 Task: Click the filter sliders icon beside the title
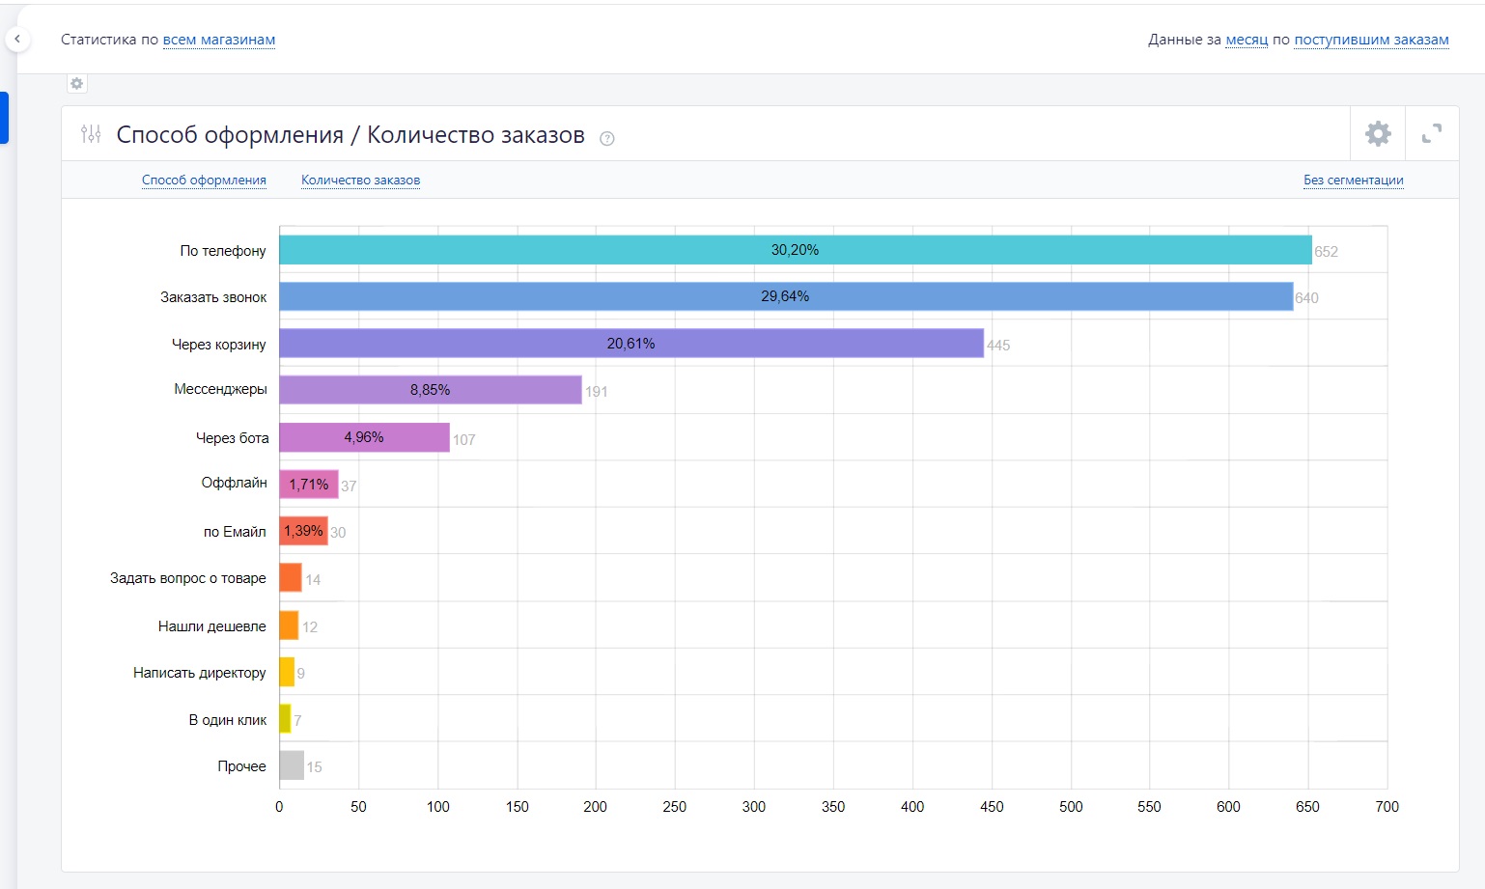tap(91, 134)
